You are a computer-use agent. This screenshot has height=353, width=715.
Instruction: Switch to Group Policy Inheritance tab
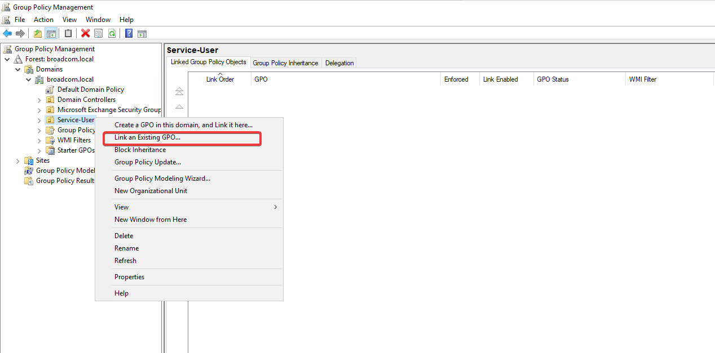[285, 63]
